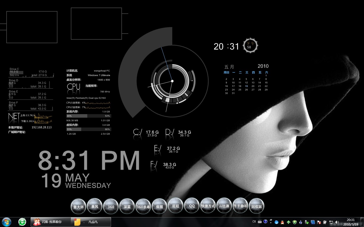Open the 深蓝 dock orb
Screen dimensions: 364x227
click(x=127, y=206)
